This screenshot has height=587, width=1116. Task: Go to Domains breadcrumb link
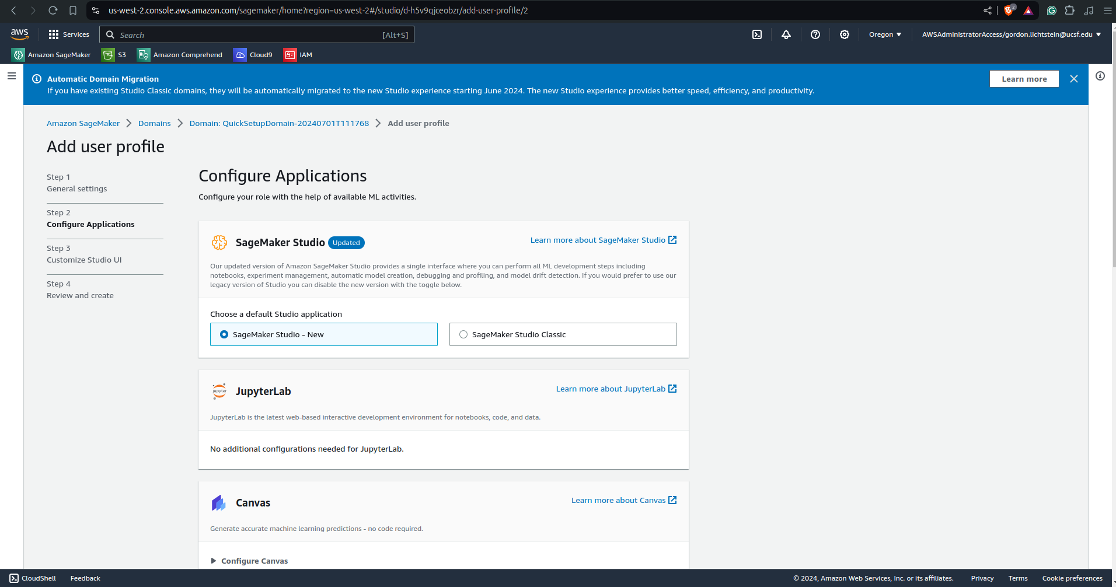pos(155,123)
